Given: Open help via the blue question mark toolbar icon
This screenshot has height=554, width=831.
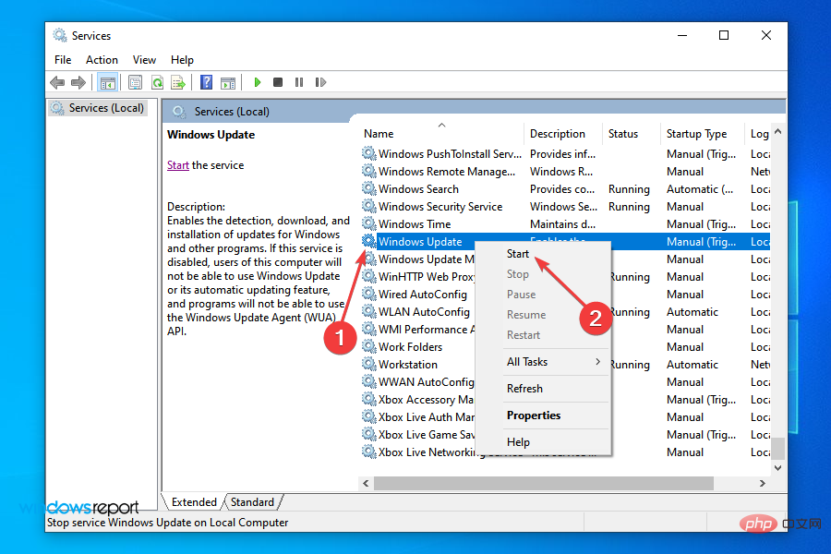Looking at the screenshot, I should (205, 82).
